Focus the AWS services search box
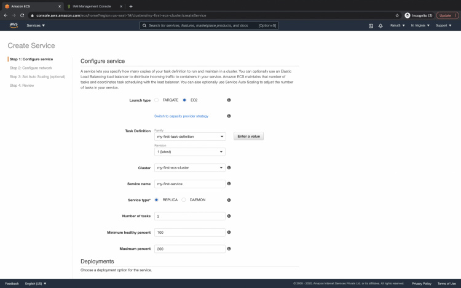This screenshot has height=288, width=461. [209, 26]
